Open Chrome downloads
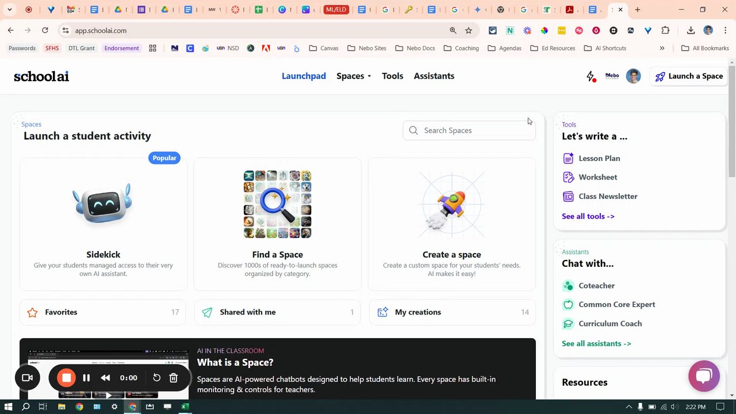Screen dimensions: 736x414 [691, 30]
